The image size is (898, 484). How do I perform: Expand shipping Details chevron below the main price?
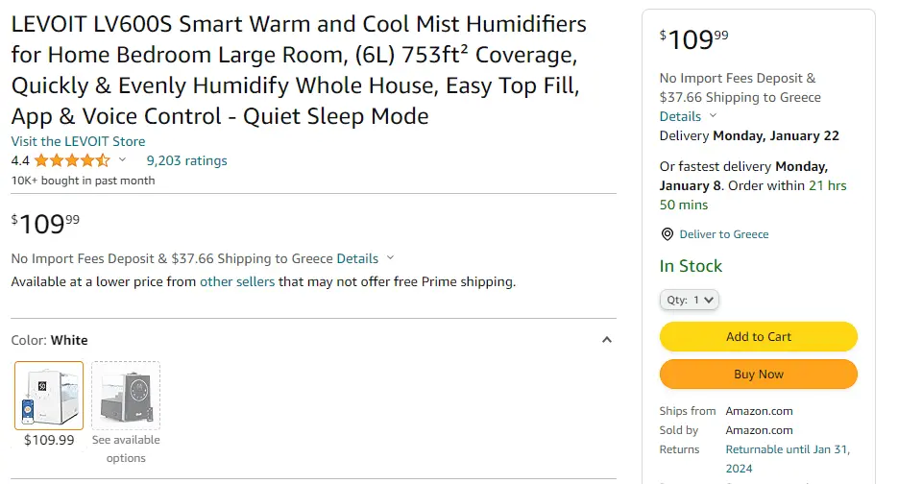click(x=390, y=257)
